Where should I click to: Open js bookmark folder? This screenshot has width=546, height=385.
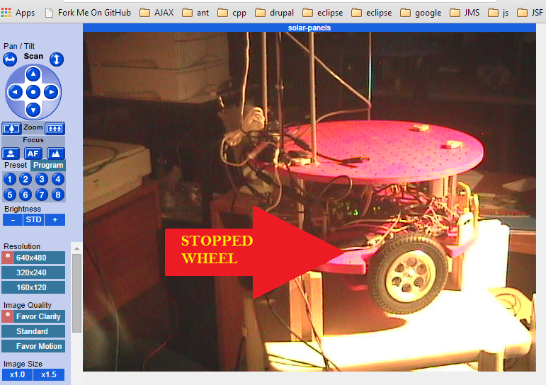coord(499,13)
